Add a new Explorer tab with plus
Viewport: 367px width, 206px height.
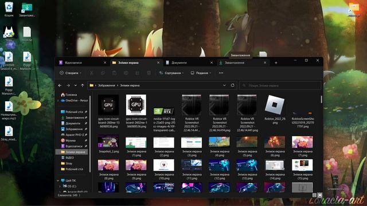pyautogui.click(x=276, y=62)
